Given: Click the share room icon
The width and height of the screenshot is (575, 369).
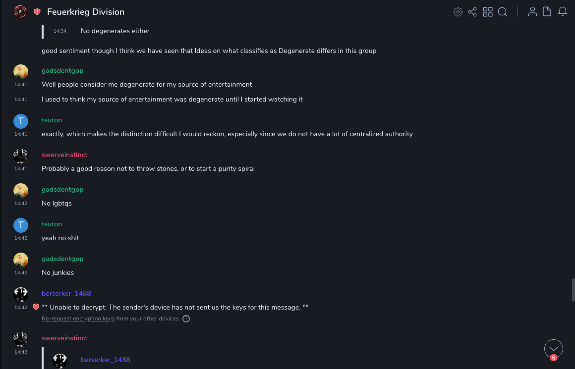Looking at the screenshot, I should click(x=472, y=12).
